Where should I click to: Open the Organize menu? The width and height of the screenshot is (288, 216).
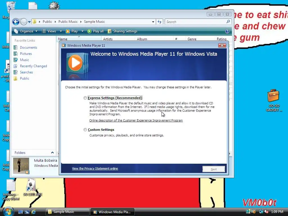click(x=26, y=31)
